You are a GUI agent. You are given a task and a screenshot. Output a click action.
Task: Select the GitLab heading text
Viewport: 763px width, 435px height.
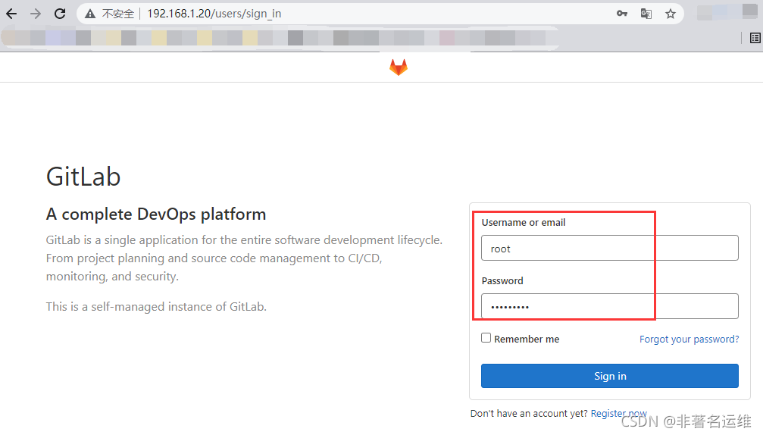83,177
